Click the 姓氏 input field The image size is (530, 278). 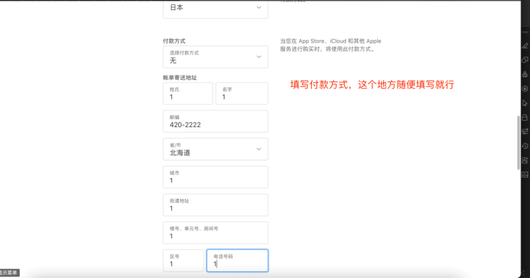click(x=188, y=94)
